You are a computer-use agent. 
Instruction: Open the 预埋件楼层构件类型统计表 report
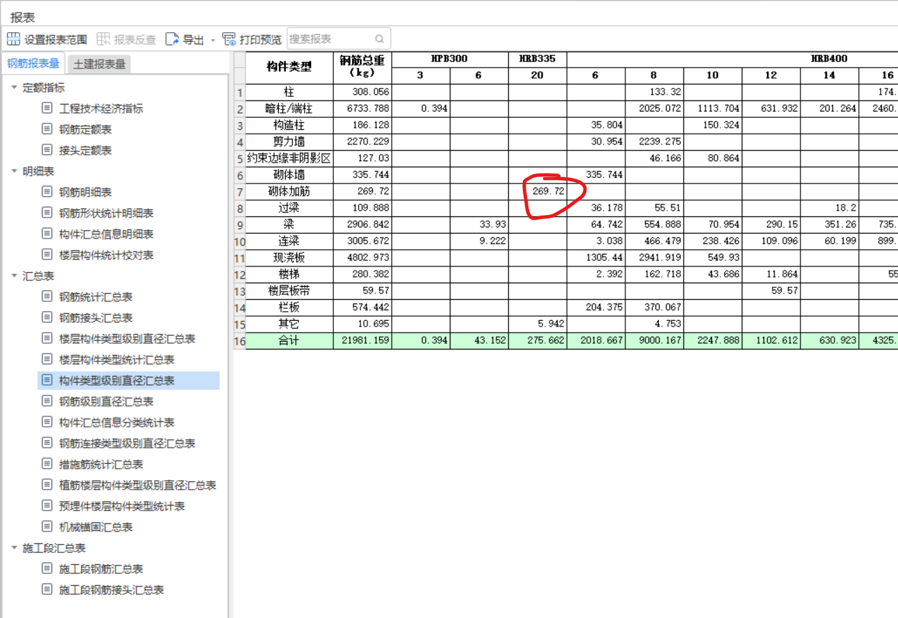point(122,506)
